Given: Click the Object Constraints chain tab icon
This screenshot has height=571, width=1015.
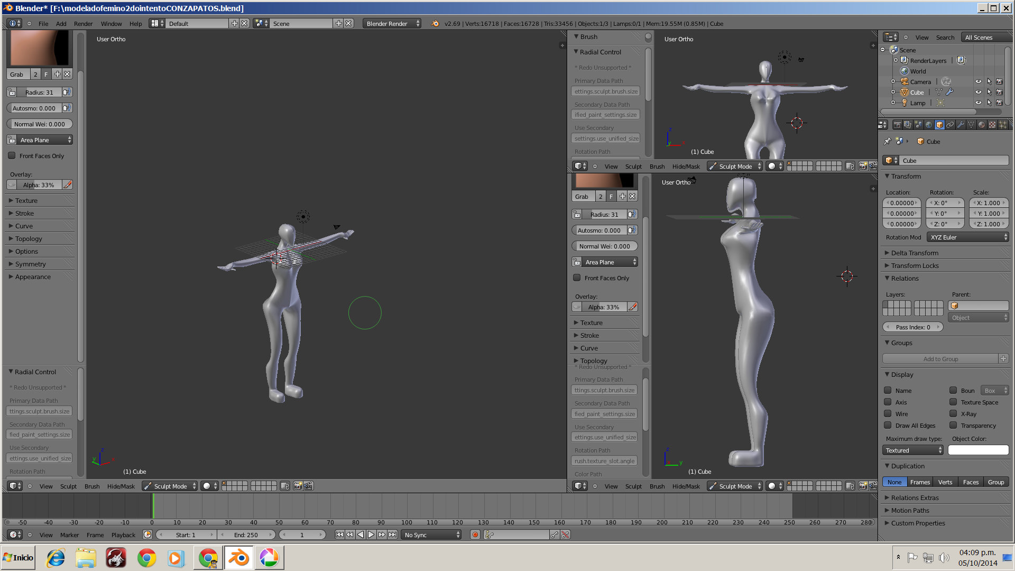Looking at the screenshot, I should click(950, 125).
